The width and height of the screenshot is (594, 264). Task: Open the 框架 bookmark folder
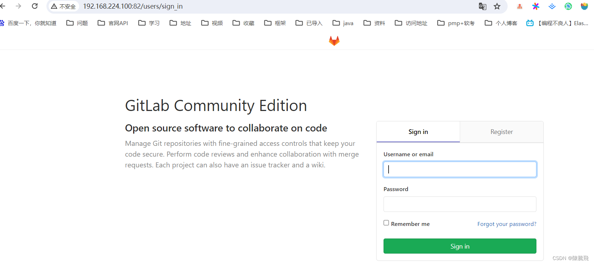pyautogui.click(x=275, y=23)
